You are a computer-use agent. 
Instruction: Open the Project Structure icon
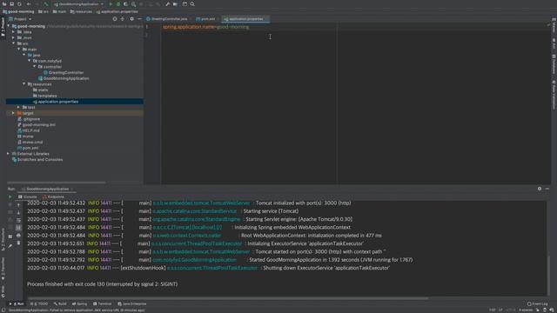point(175,3)
